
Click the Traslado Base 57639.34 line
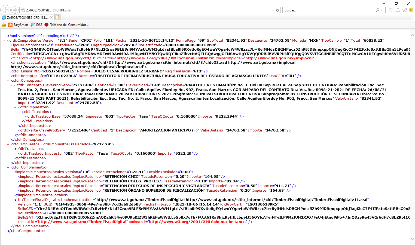[135, 117]
